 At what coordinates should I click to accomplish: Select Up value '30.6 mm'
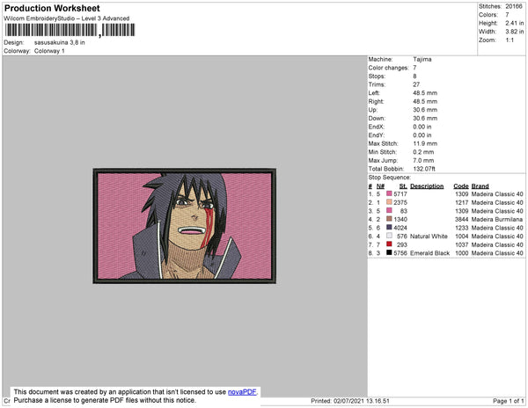point(425,110)
